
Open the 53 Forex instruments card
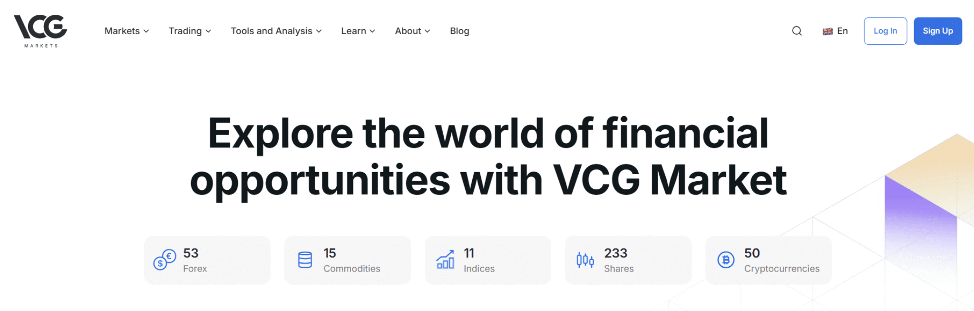pos(207,260)
